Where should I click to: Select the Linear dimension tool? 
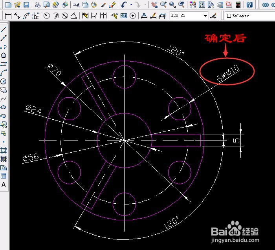pos(8,16)
